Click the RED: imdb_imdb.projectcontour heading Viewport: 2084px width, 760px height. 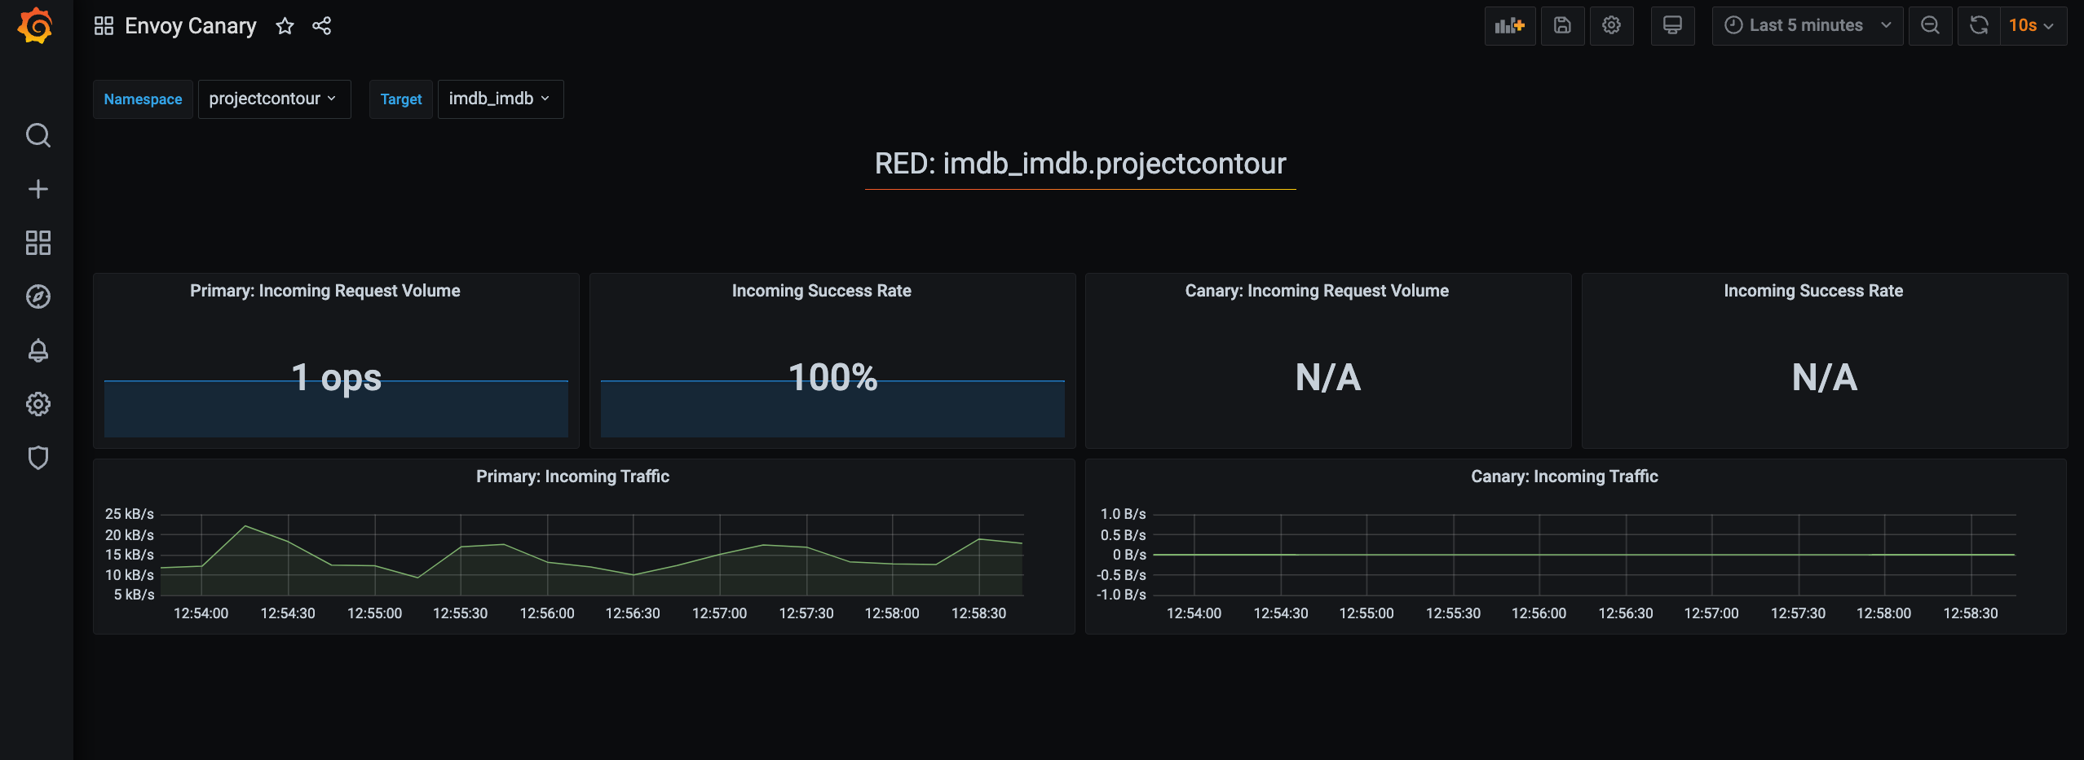point(1080,164)
